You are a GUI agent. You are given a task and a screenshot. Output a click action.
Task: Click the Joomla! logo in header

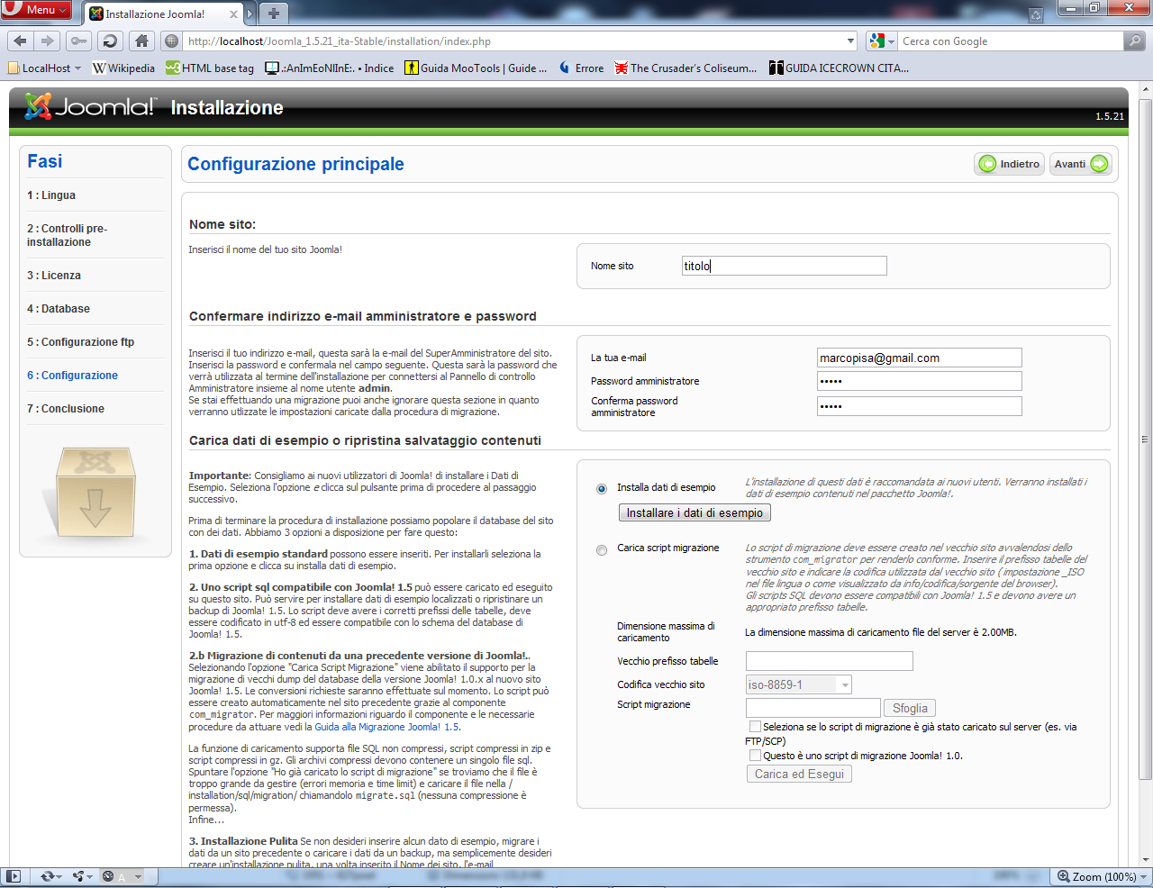(x=89, y=107)
